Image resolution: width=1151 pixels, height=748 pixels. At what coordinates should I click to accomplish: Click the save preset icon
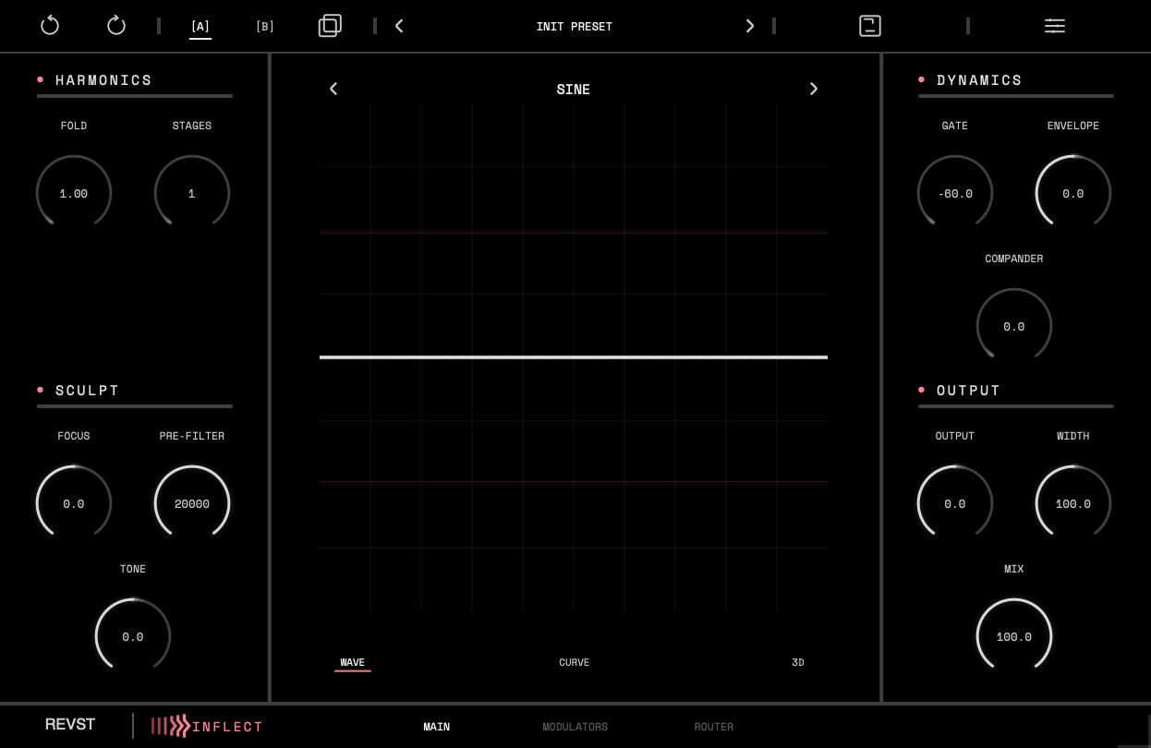[870, 26]
